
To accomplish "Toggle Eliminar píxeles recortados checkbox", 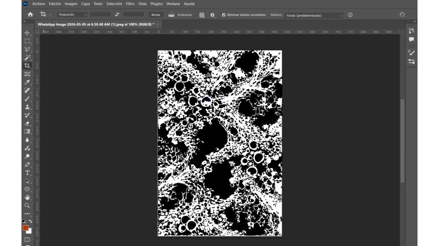I will 224,15.
